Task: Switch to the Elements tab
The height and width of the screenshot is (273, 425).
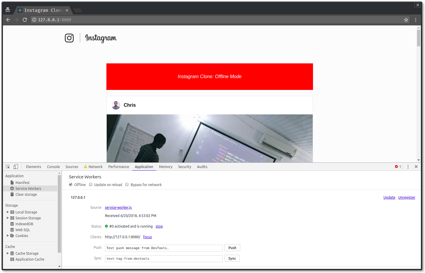Action: point(34,167)
